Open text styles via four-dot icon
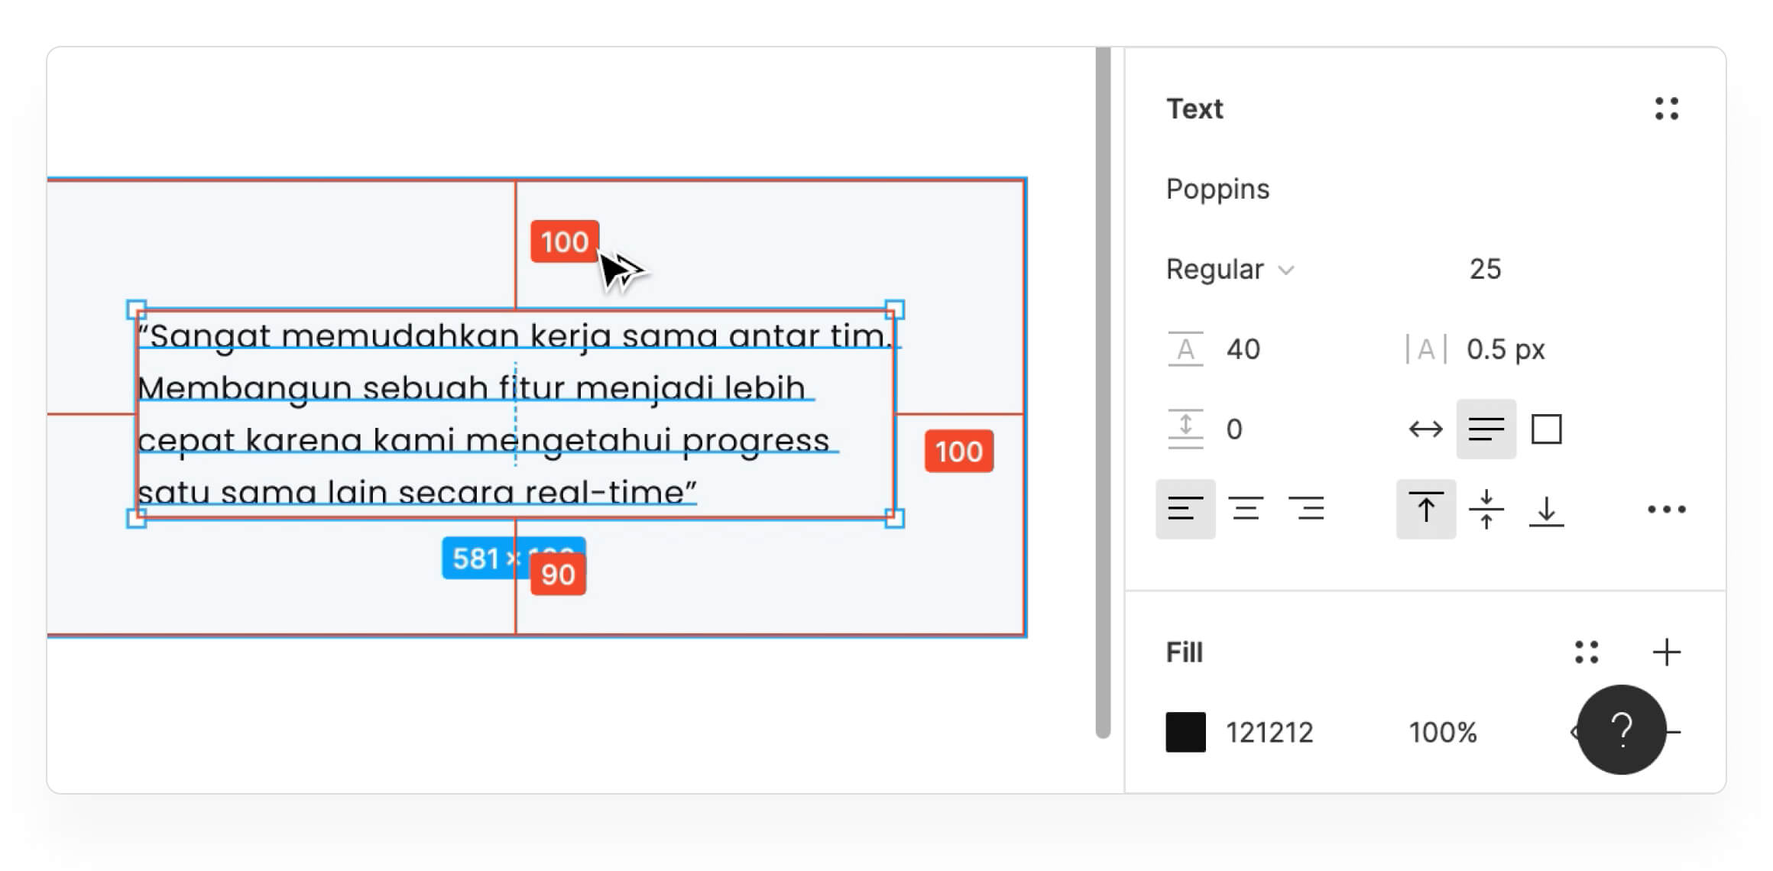Image resolution: width=1773 pixels, height=871 pixels. (x=1666, y=108)
